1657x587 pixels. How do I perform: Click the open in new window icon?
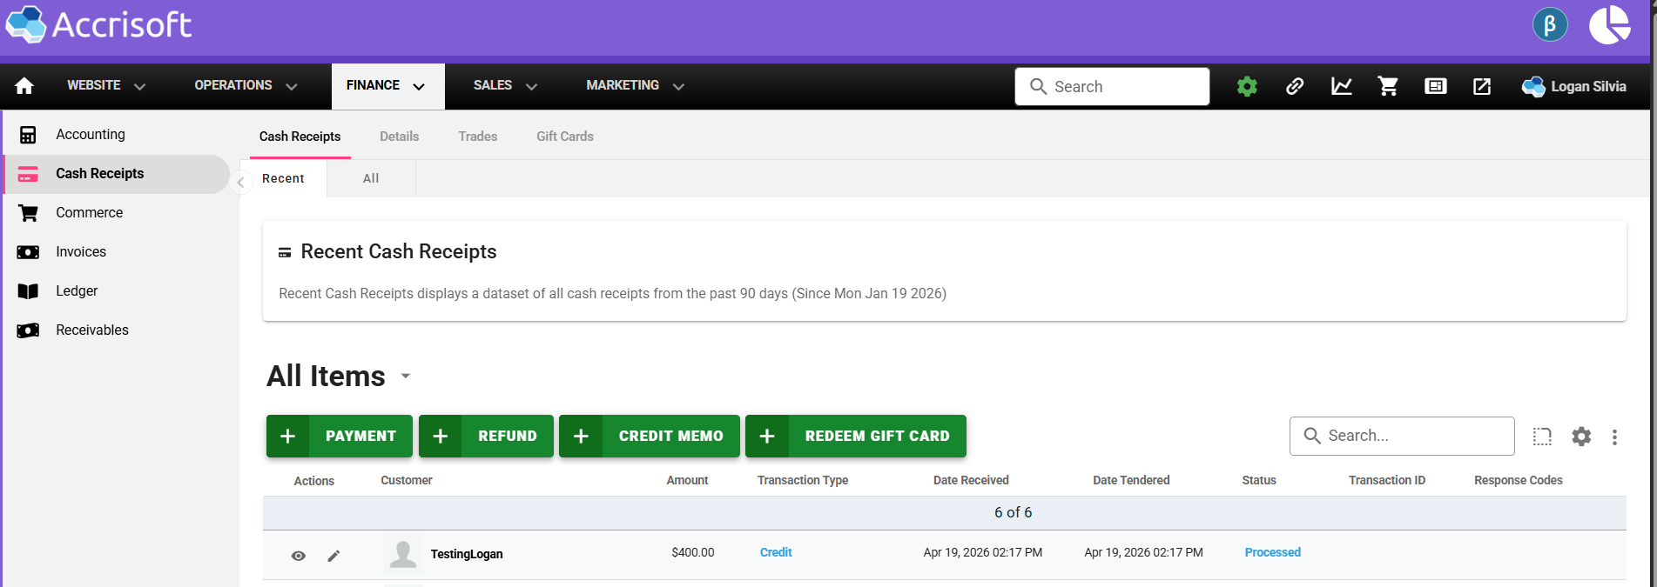pyautogui.click(x=1481, y=86)
